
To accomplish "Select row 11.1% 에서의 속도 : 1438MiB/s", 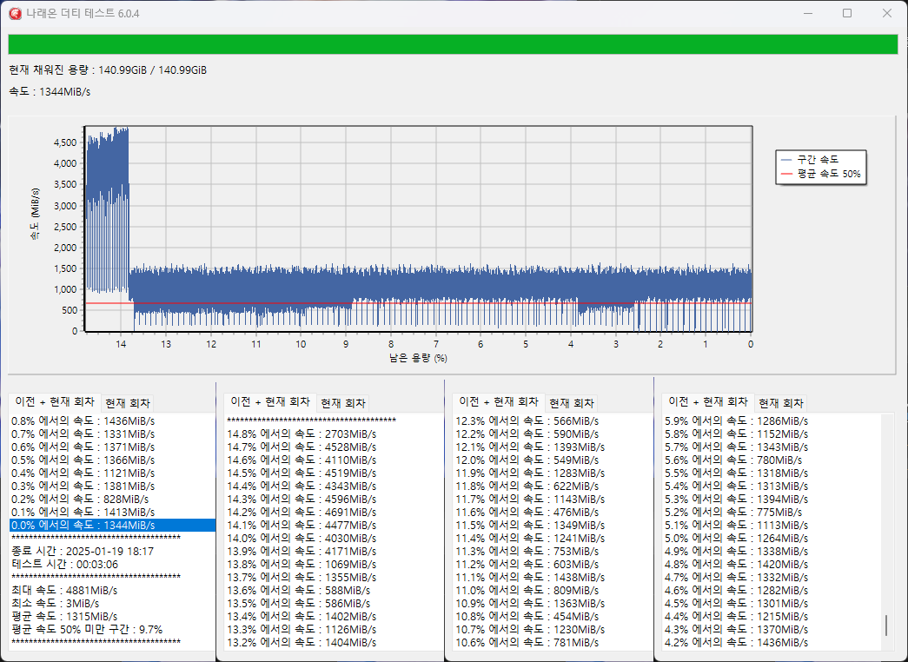I will tap(530, 578).
